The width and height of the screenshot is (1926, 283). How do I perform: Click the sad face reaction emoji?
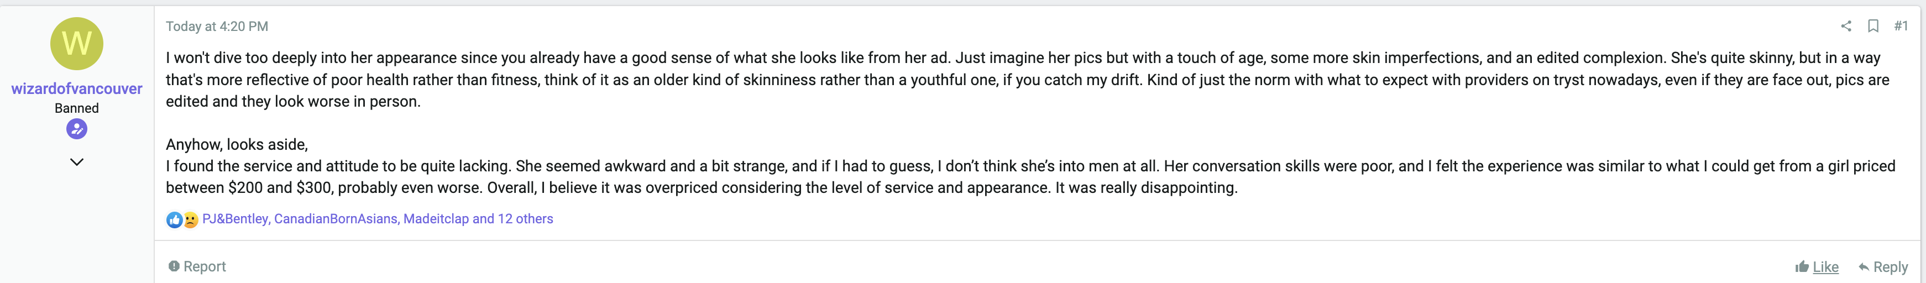pyautogui.click(x=191, y=219)
